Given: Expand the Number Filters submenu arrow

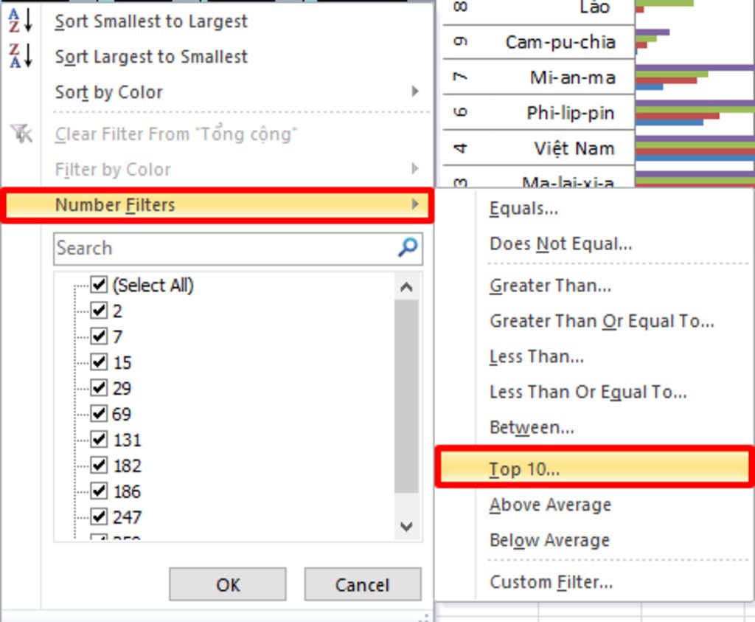Looking at the screenshot, I should tap(414, 204).
